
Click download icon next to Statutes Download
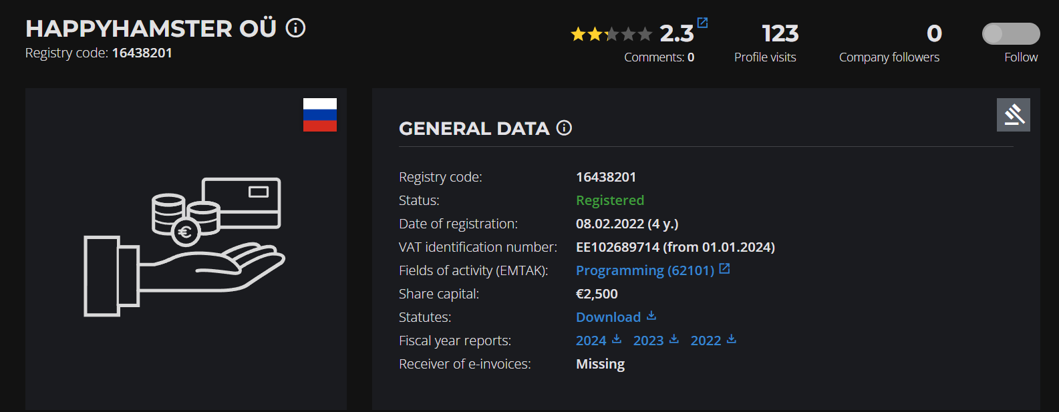[x=651, y=316]
